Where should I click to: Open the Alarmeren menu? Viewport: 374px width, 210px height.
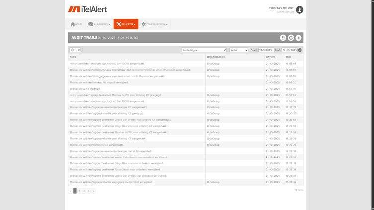(x=99, y=24)
